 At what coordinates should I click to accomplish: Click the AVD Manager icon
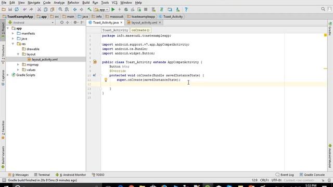pyautogui.click(x=153, y=9)
